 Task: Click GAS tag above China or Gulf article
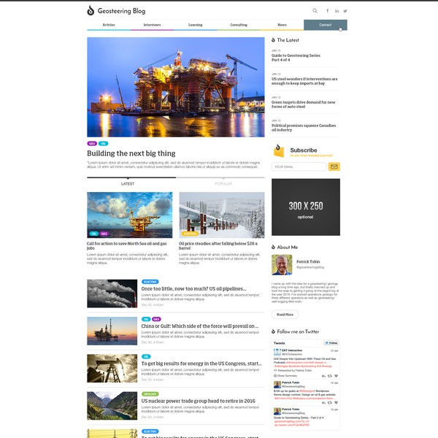tap(156, 319)
